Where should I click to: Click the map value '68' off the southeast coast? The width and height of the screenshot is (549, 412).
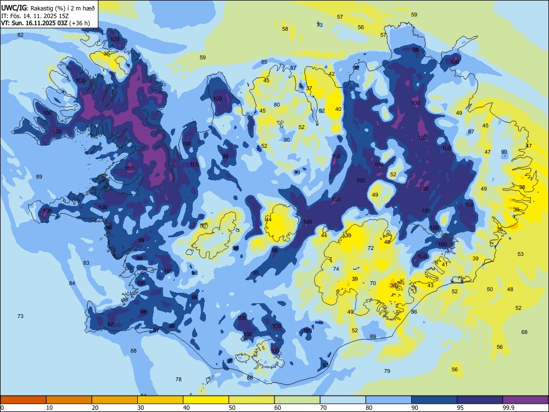pyautogui.click(x=524, y=332)
